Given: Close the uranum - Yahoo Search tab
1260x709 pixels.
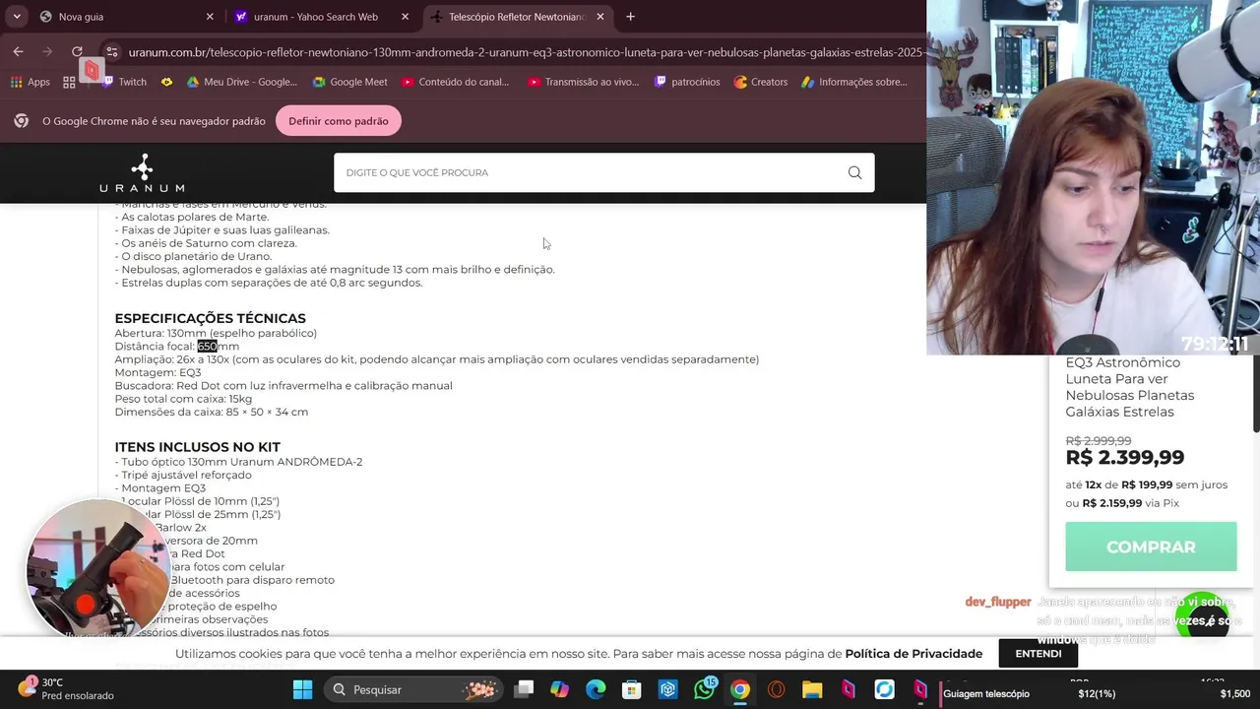Looking at the screenshot, I should [x=405, y=17].
